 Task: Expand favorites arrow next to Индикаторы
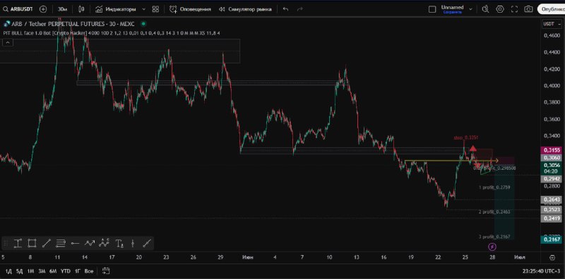[x=144, y=9]
